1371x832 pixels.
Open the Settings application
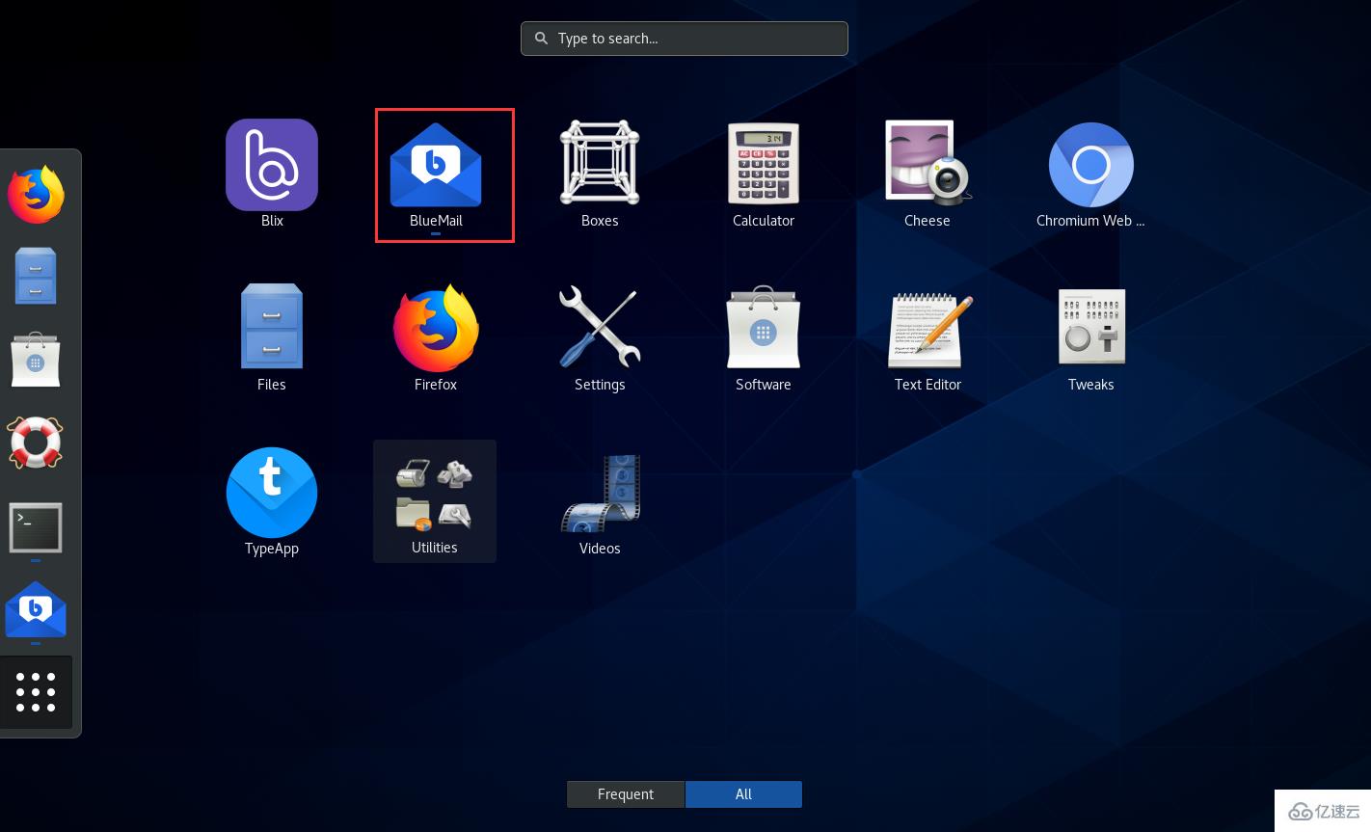[x=600, y=326]
